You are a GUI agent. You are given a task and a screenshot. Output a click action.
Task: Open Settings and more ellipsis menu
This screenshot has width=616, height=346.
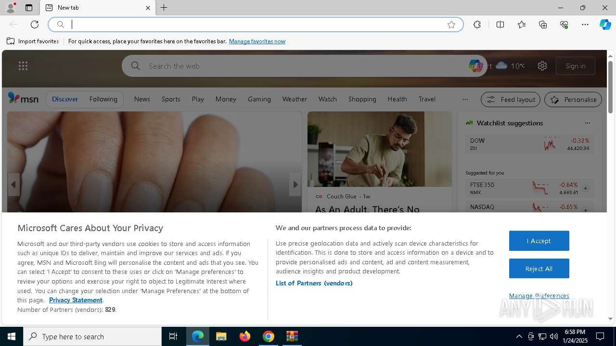coord(585,25)
